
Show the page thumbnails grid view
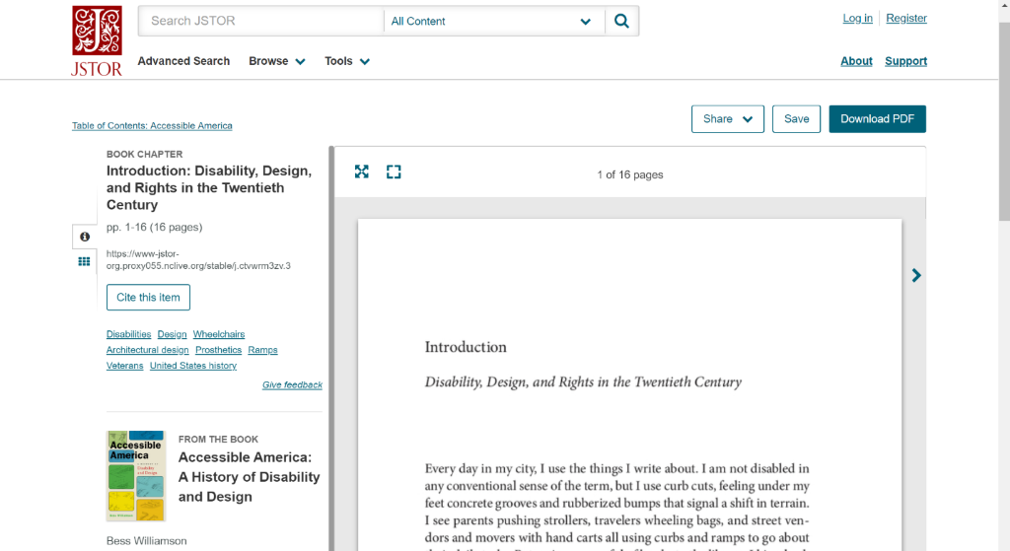coord(85,261)
